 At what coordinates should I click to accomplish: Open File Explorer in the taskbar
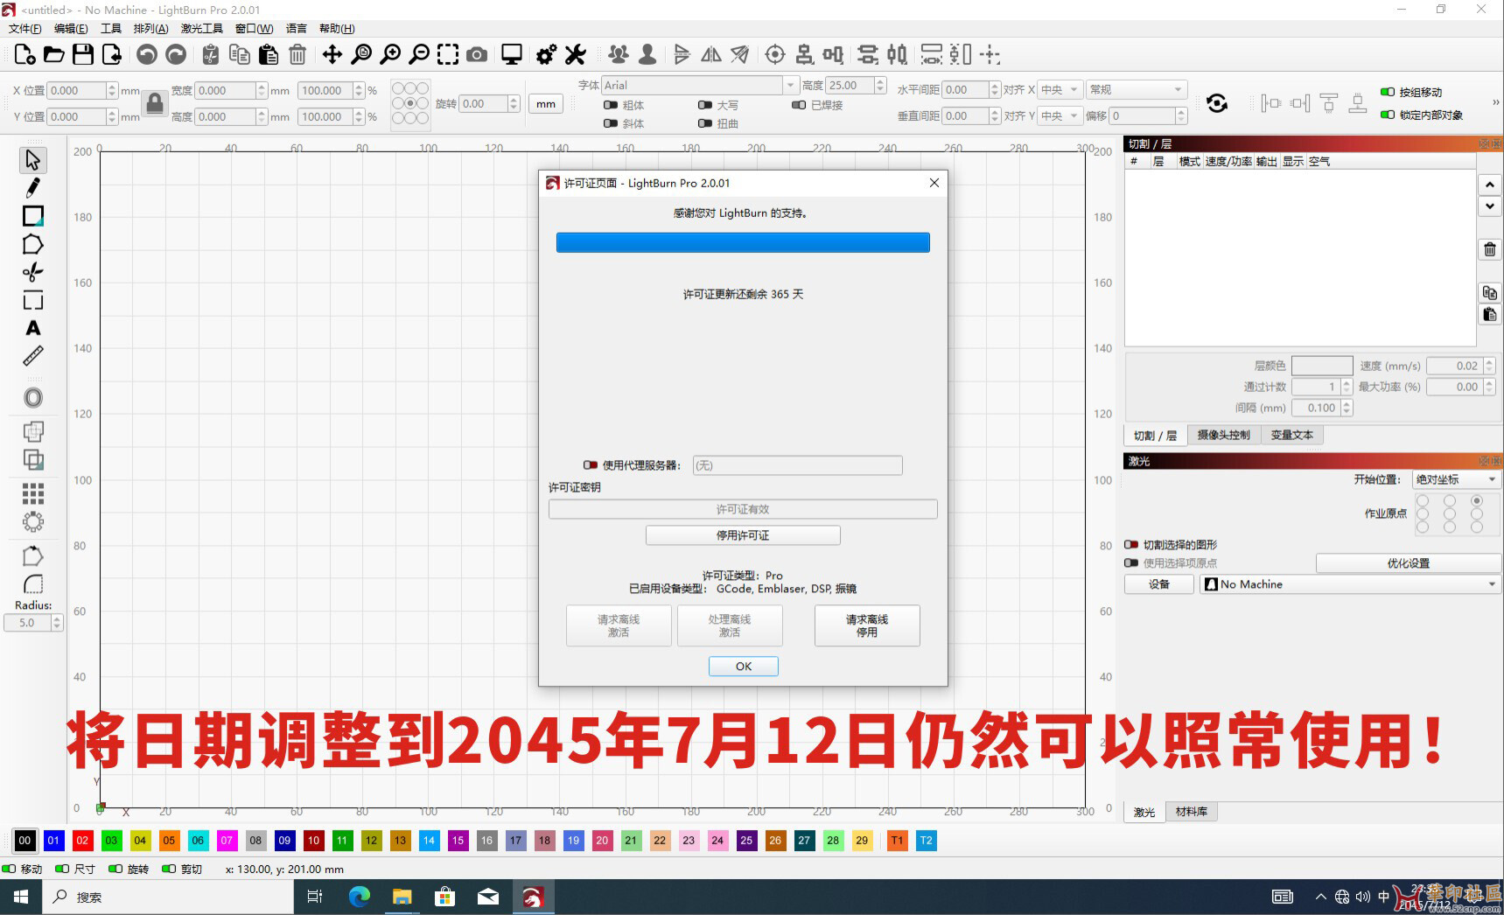pyautogui.click(x=402, y=897)
